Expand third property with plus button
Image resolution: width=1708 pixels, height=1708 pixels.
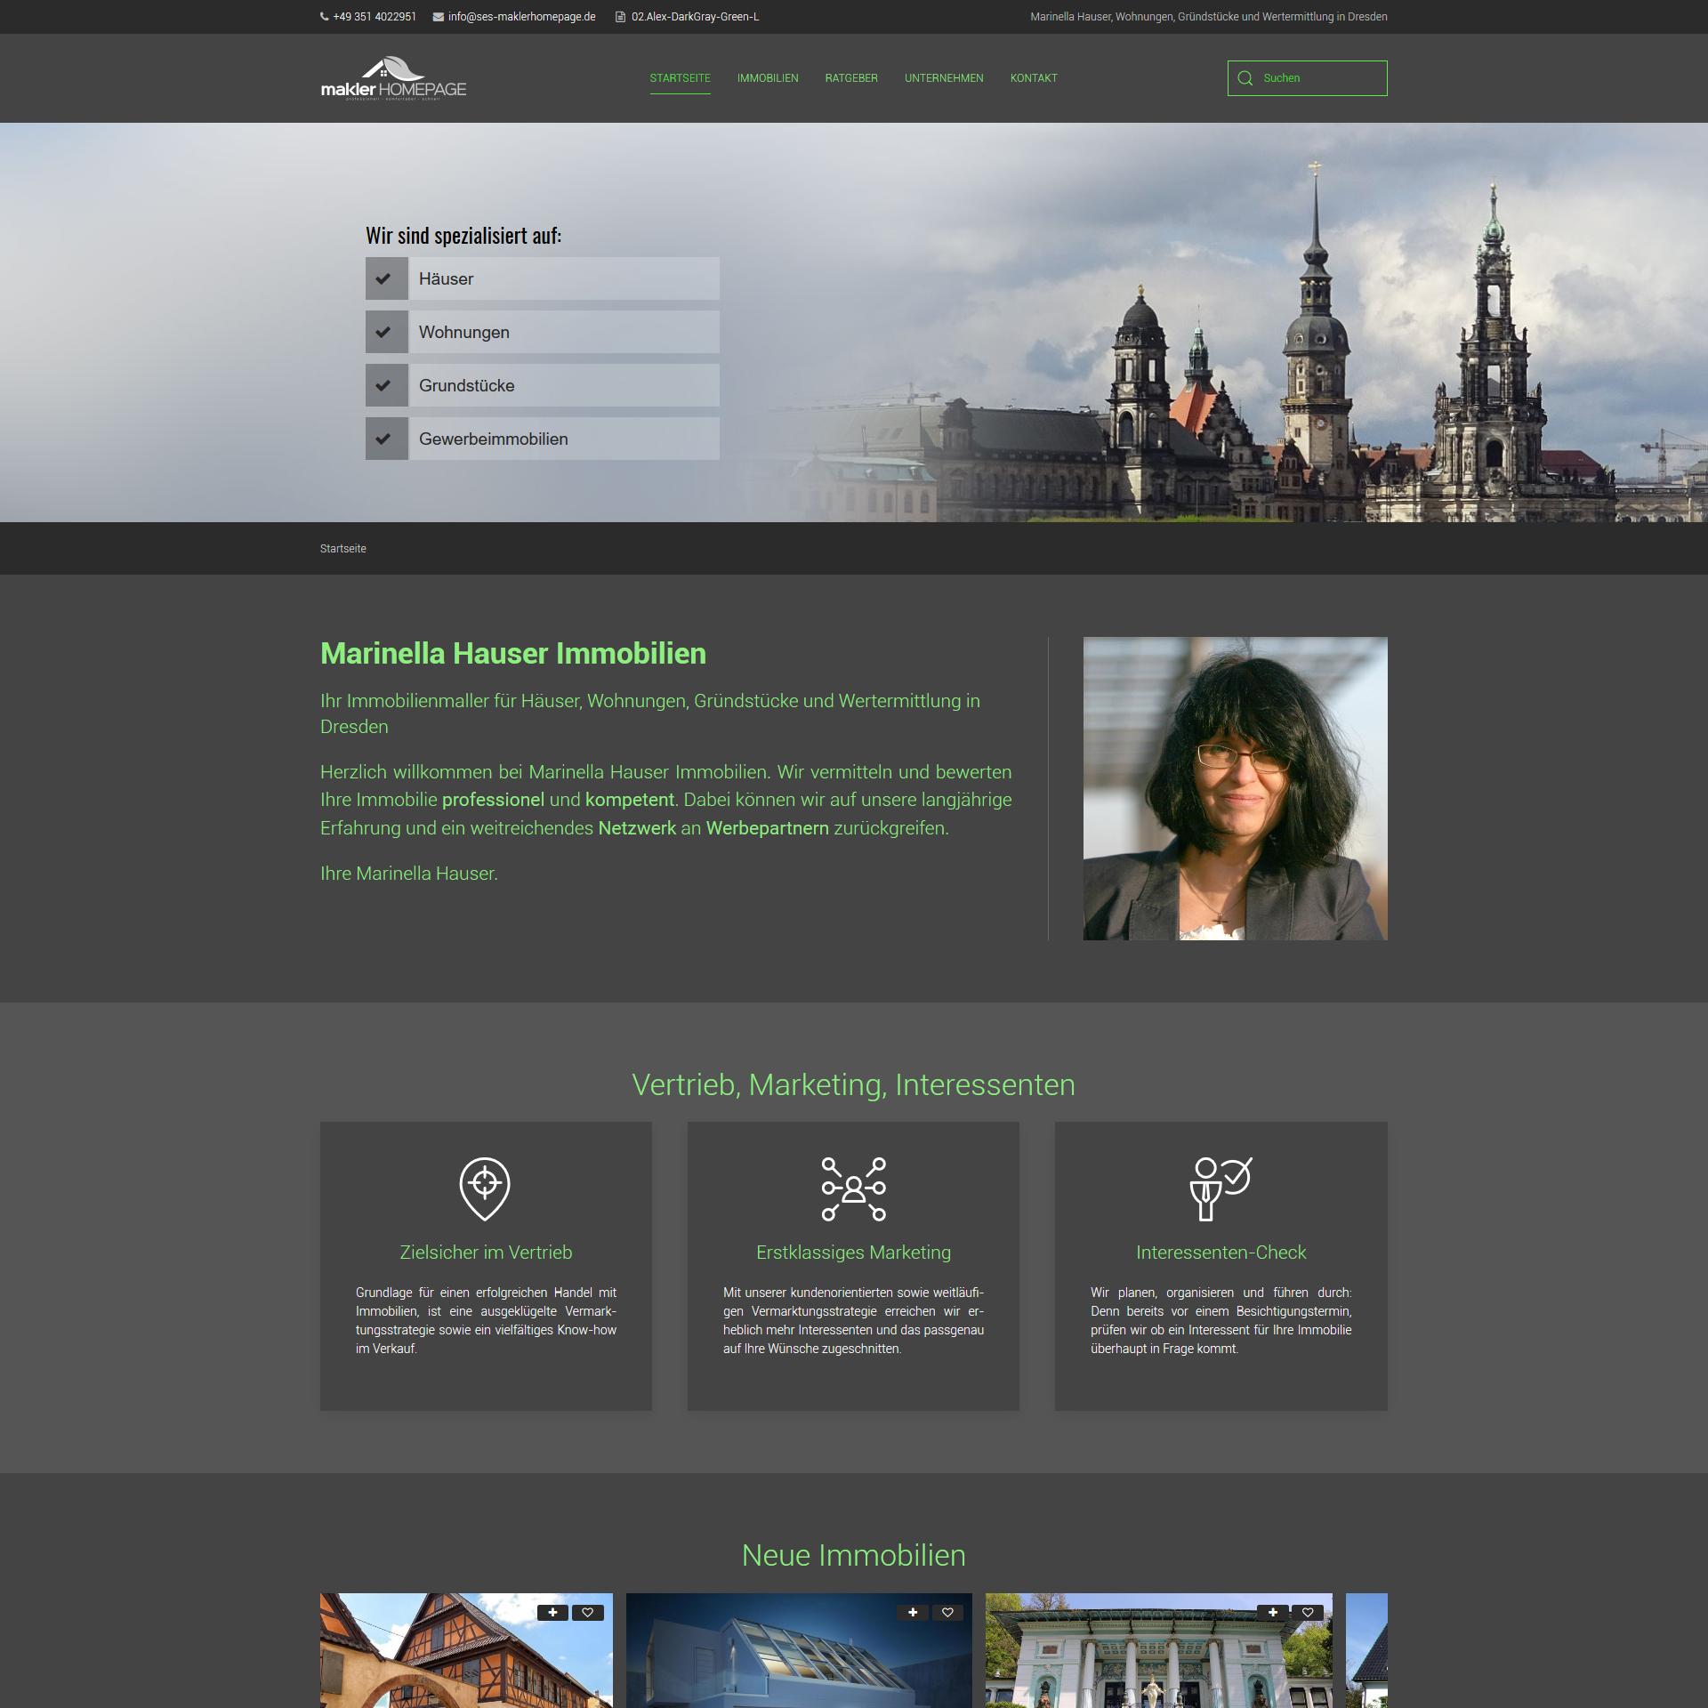tap(1273, 1613)
